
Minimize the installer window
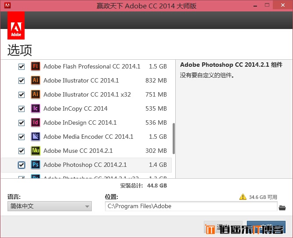pos(255,6)
